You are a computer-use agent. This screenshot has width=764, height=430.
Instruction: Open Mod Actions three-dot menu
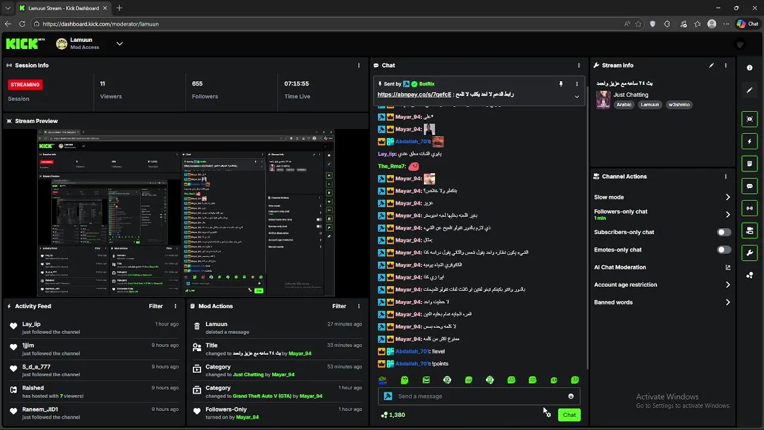point(359,306)
